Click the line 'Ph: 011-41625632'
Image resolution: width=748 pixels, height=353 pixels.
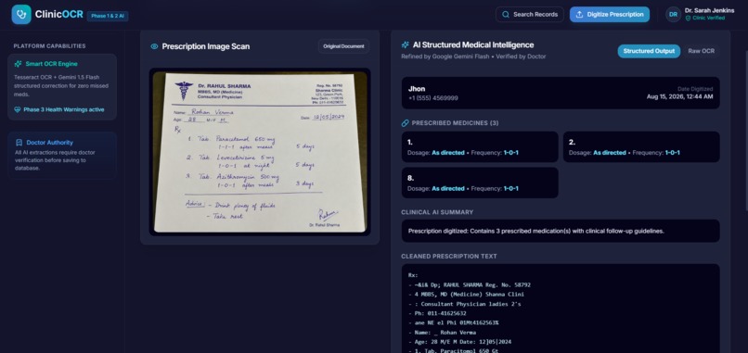pyautogui.click(x=437, y=313)
